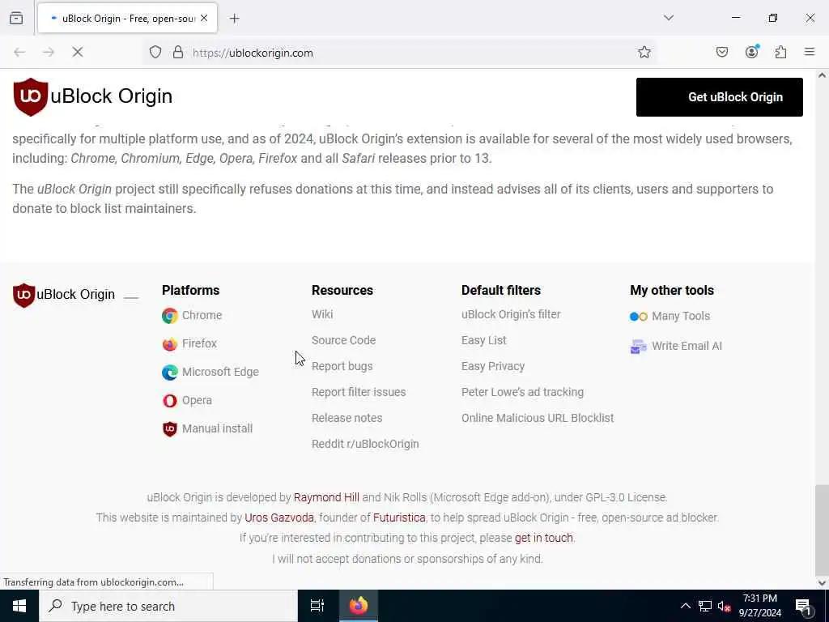Viewport: 829px width, 622px height.
Task: Click the network tray icon
Action: [x=705, y=606]
